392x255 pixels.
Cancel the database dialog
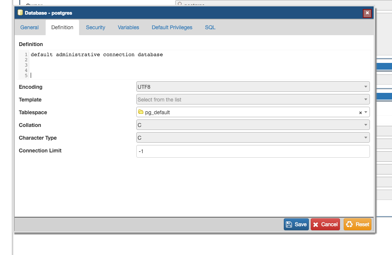pyautogui.click(x=325, y=224)
